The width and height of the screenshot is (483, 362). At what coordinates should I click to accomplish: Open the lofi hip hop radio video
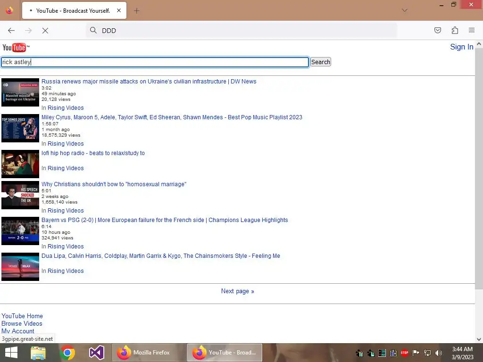[93, 153]
